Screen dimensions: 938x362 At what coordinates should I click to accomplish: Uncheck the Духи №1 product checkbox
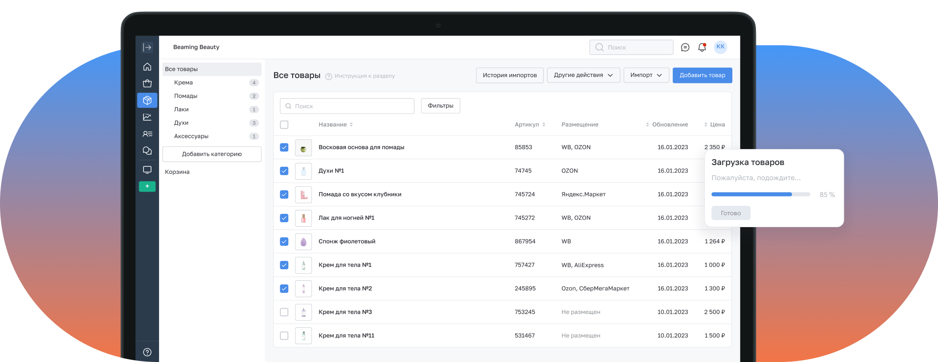(284, 171)
